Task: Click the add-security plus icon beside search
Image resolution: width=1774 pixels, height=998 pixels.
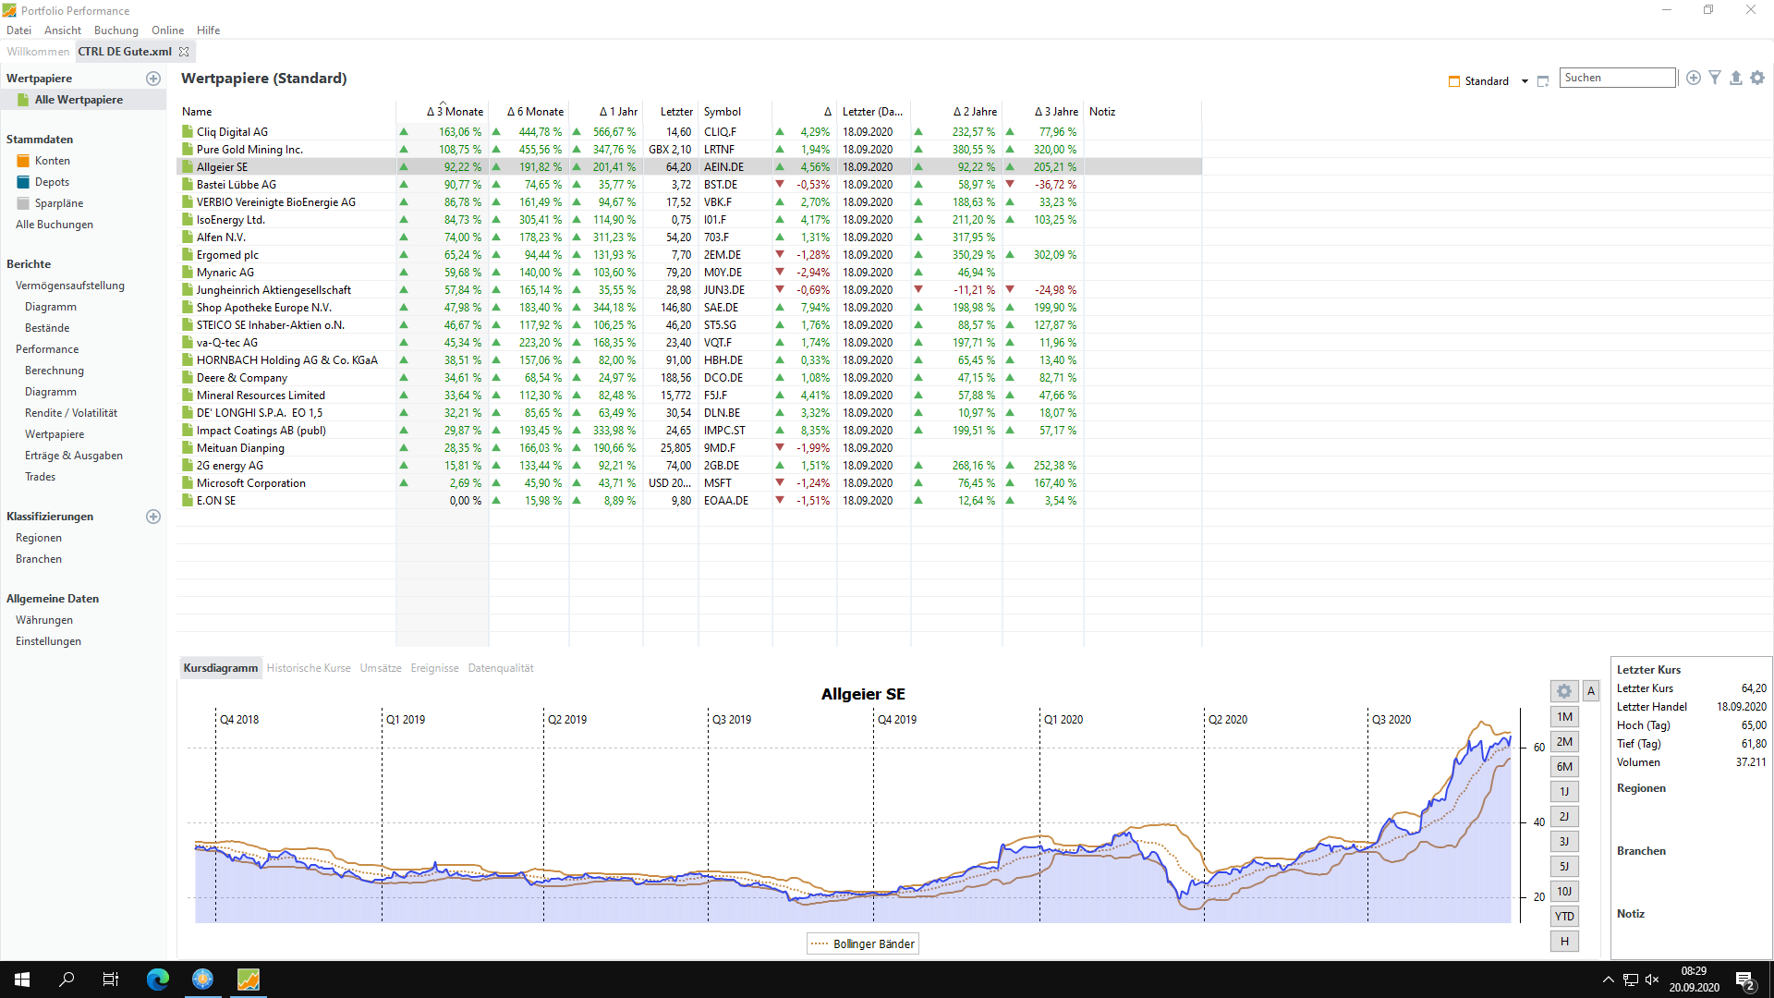Action: point(1694,78)
